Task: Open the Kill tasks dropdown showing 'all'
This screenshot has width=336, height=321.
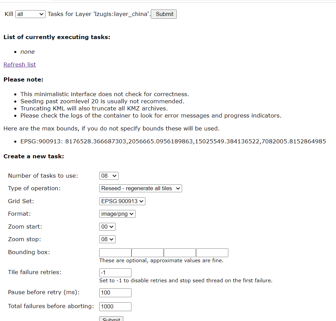Action: [x=30, y=14]
